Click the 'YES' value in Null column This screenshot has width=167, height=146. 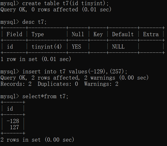click(76, 47)
